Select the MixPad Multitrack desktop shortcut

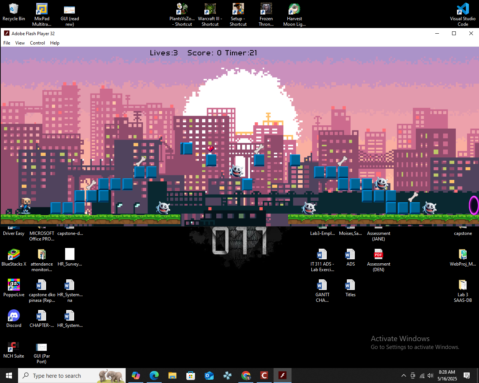pos(42,15)
